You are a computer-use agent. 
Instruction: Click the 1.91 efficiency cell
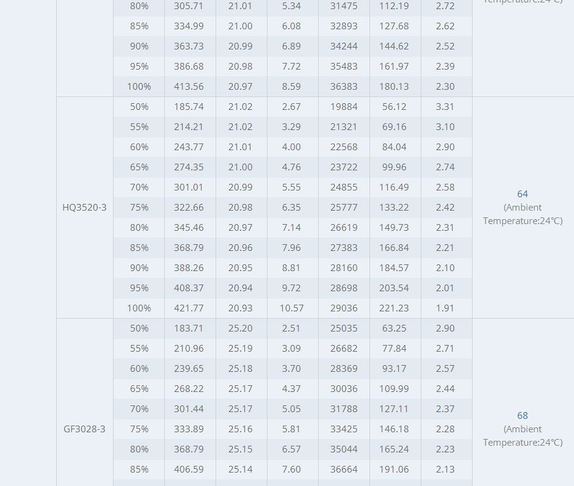445,308
